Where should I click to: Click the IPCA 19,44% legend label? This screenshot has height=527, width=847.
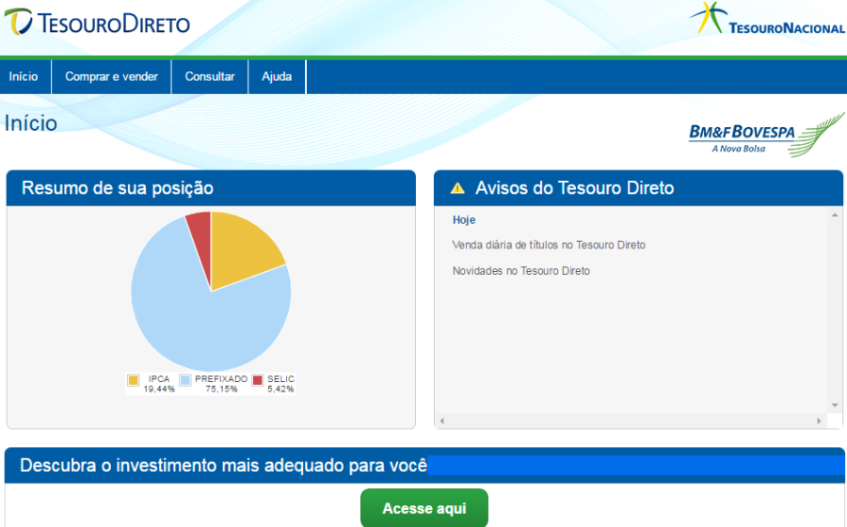159,384
